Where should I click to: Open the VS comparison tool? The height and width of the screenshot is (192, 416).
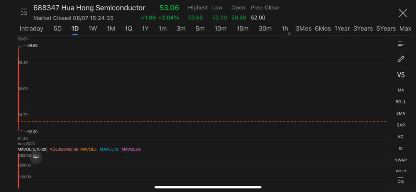coord(401,75)
